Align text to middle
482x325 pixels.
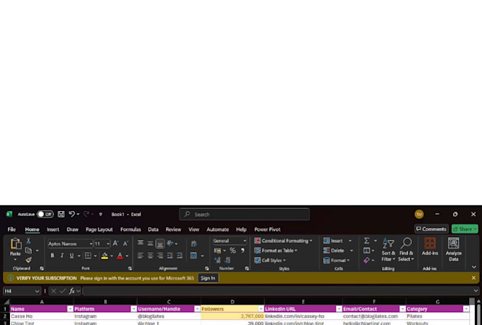(x=150, y=244)
